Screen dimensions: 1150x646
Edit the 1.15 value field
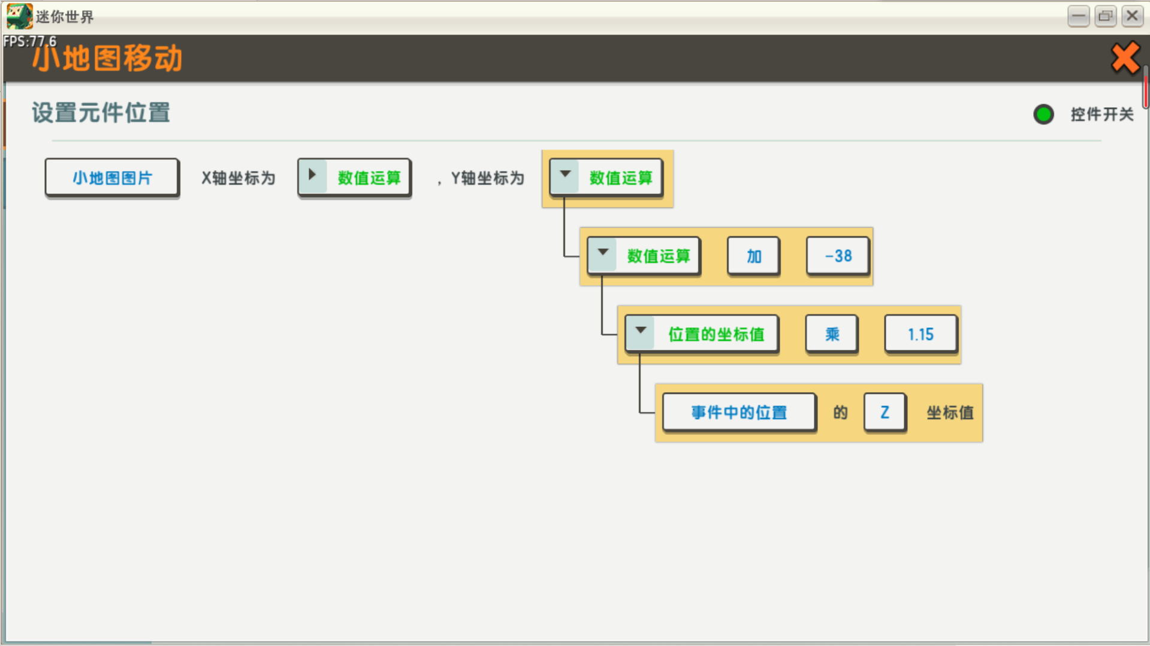click(920, 334)
